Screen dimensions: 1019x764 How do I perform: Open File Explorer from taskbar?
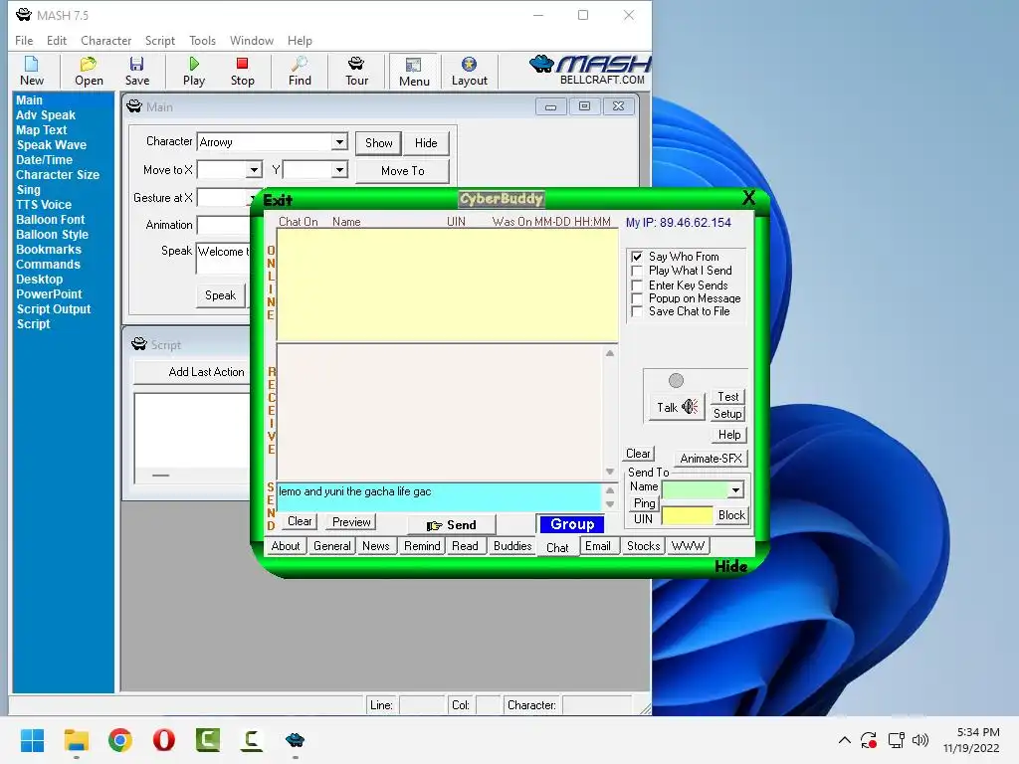coord(76,740)
